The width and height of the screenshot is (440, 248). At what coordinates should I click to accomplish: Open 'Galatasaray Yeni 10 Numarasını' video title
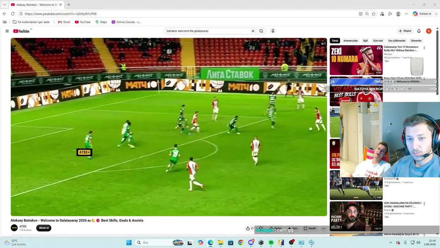point(401,49)
